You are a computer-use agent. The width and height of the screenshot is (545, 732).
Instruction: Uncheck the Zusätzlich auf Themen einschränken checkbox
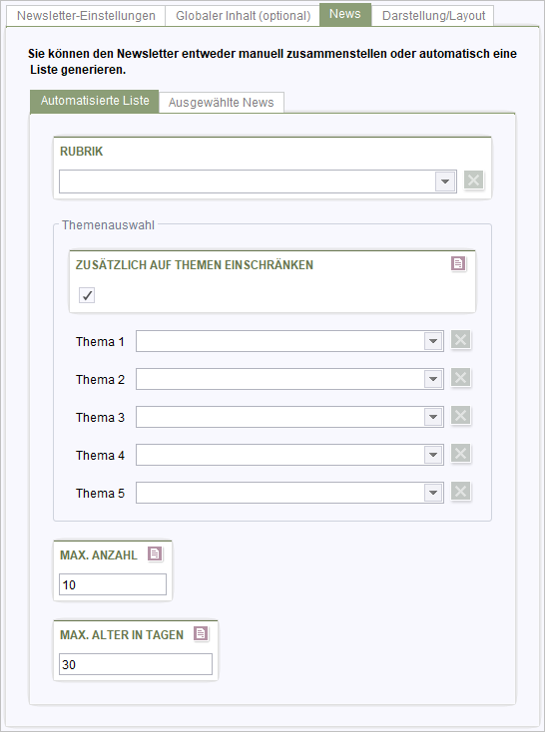(x=87, y=295)
